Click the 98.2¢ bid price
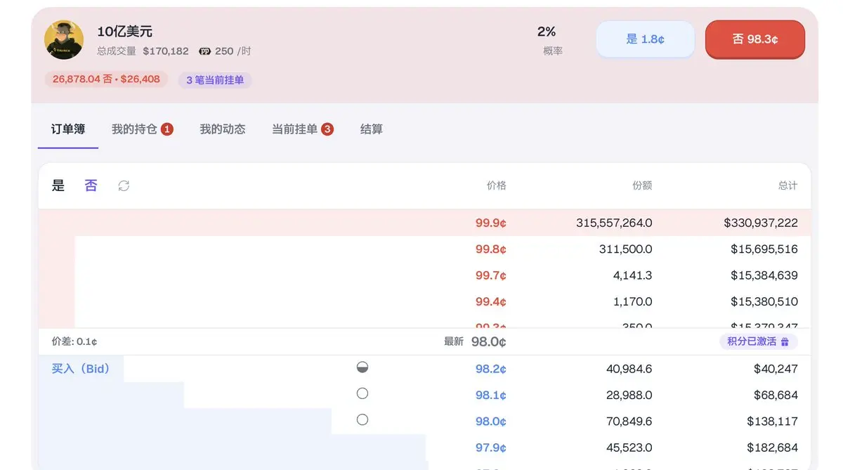The image size is (843, 470). point(491,369)
